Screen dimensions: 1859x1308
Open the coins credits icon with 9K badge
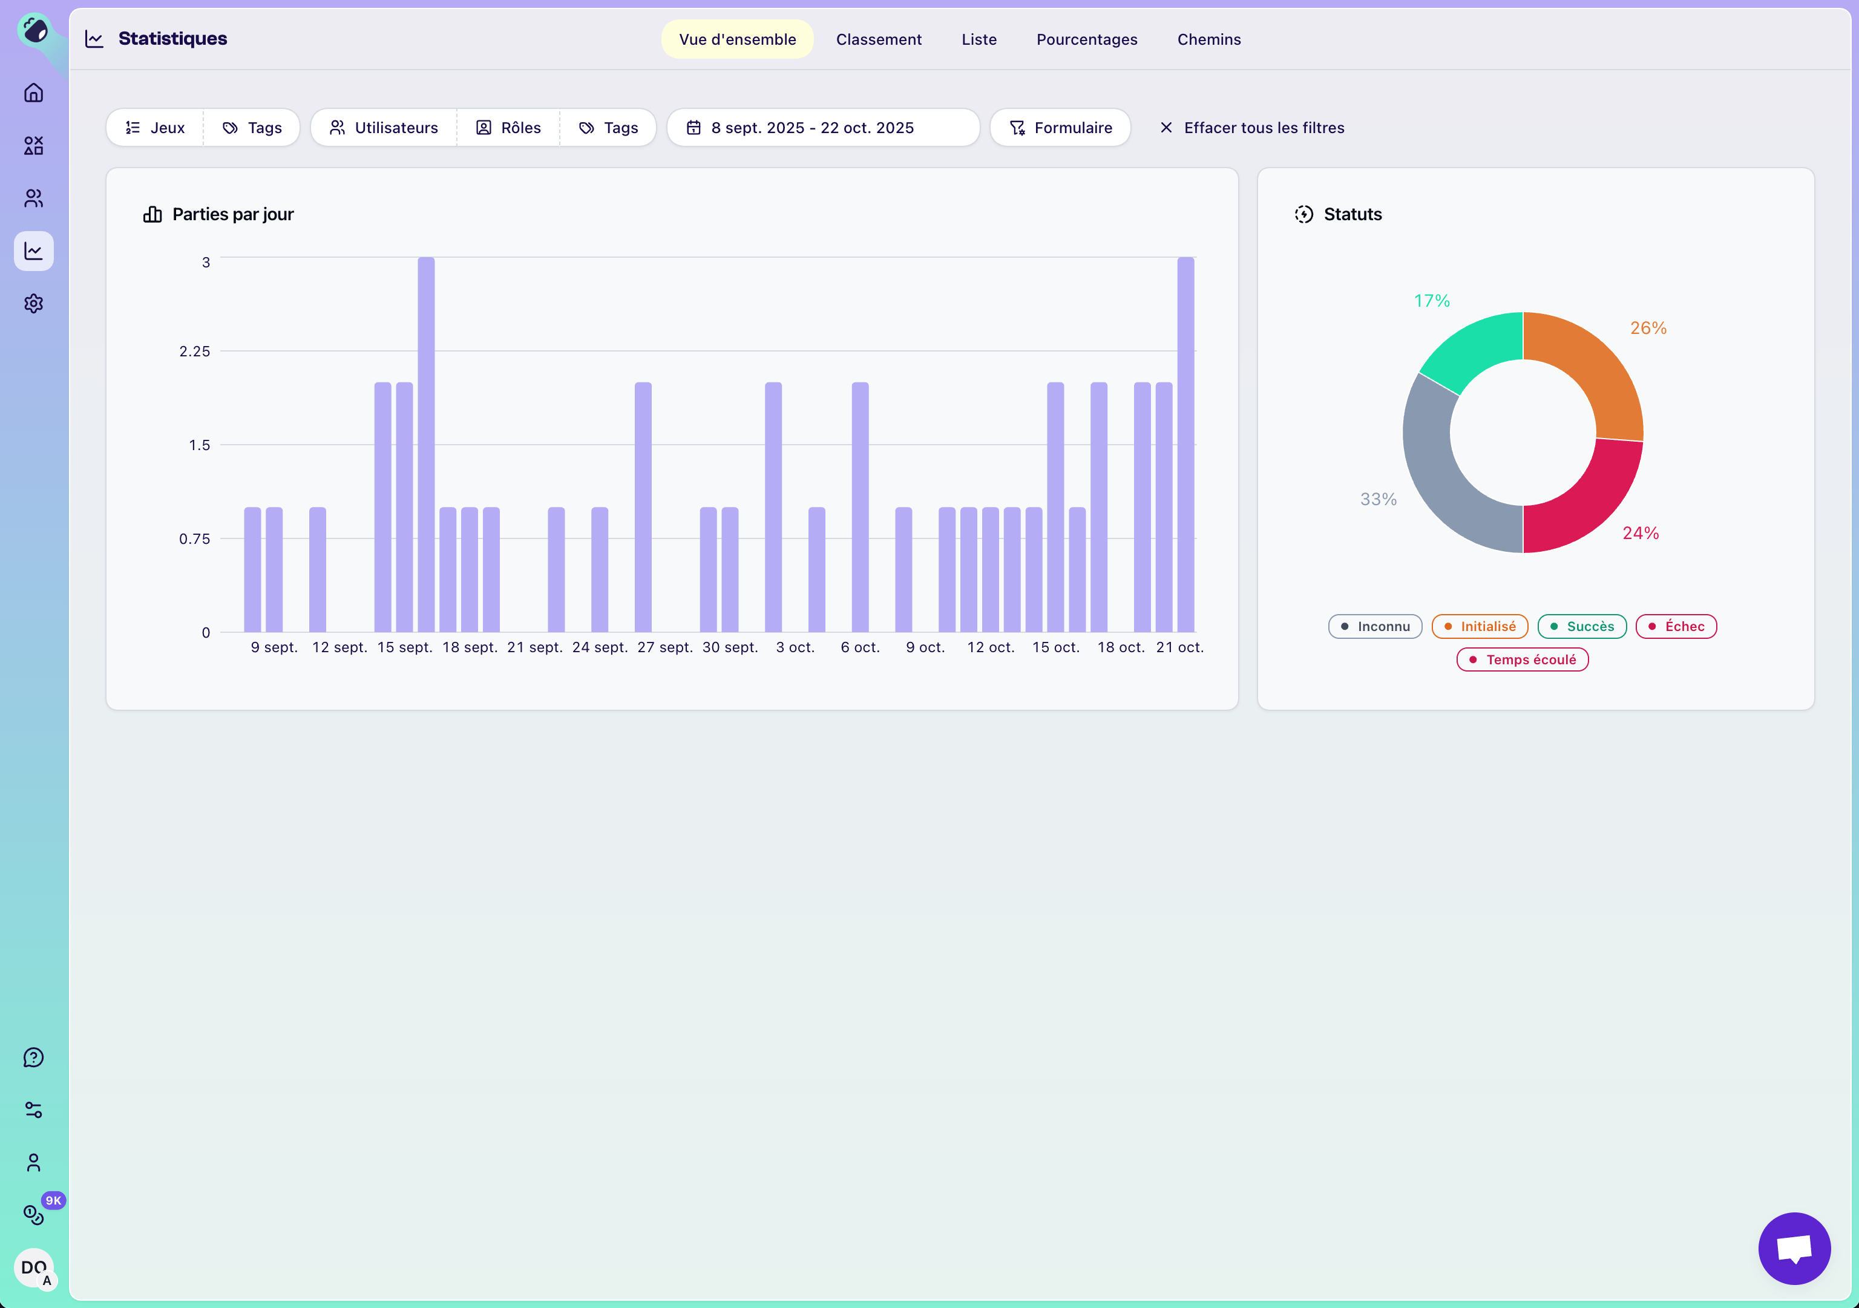tap(33, 1214)
